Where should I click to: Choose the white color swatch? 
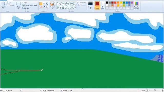point(107,5)
